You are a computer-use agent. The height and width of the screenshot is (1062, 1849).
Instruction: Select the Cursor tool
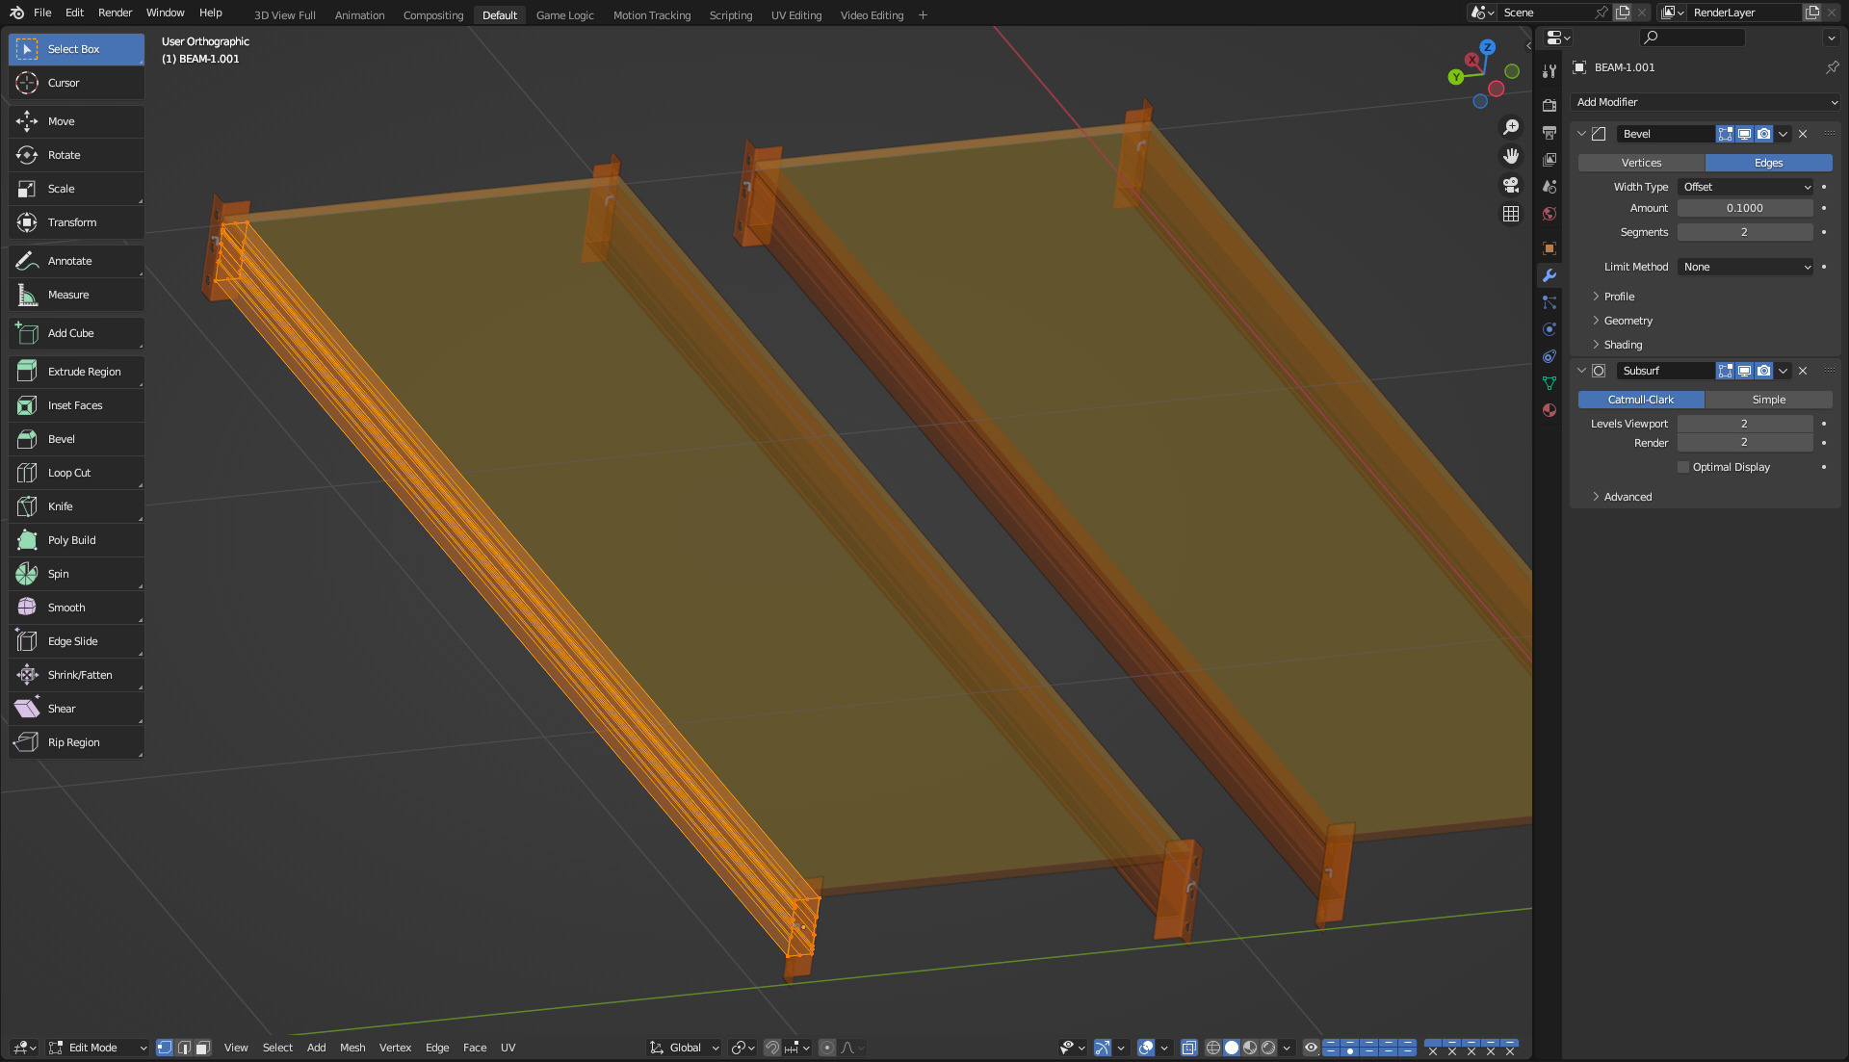click(x=76, y=83)
